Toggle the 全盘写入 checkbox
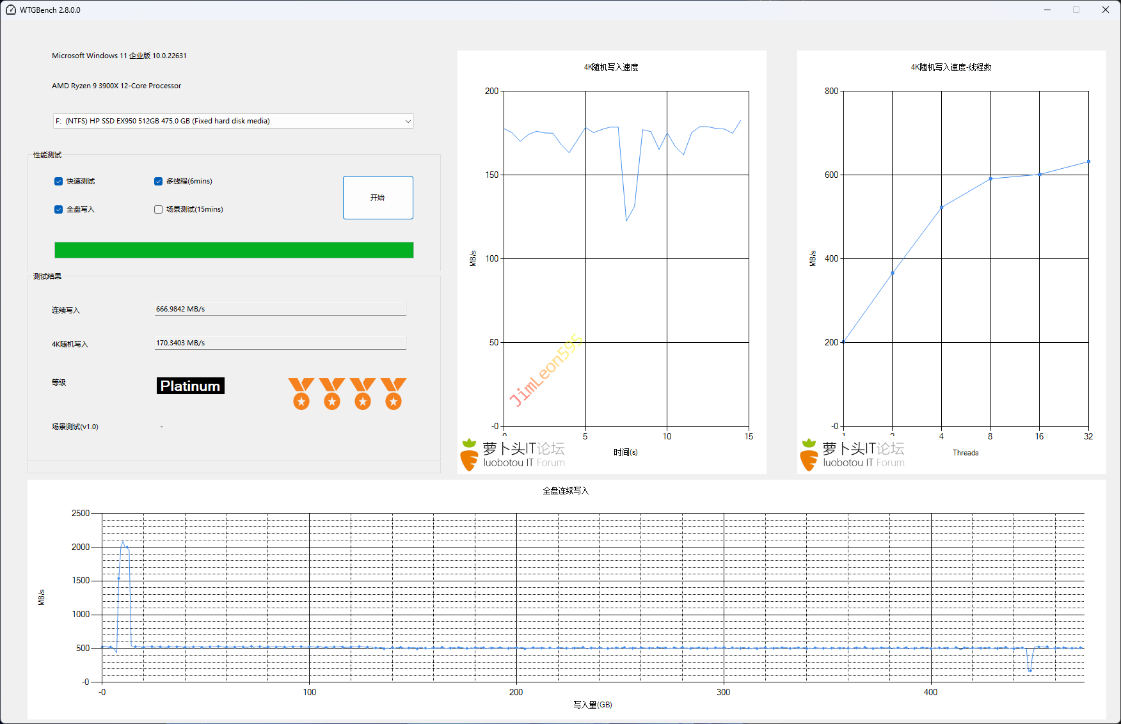 (x=59, y=210)
